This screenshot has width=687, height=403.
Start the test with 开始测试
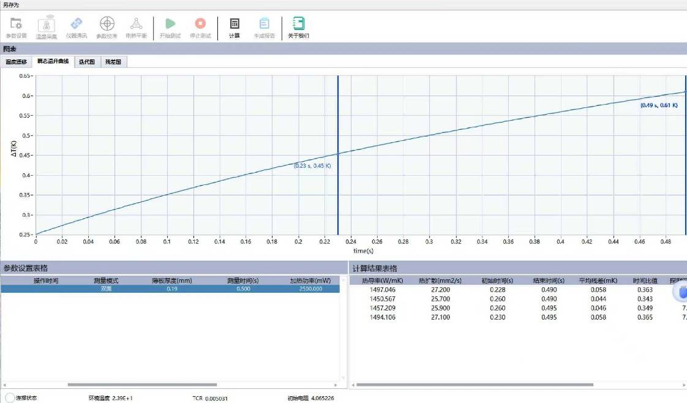click(x=170, y=28)
